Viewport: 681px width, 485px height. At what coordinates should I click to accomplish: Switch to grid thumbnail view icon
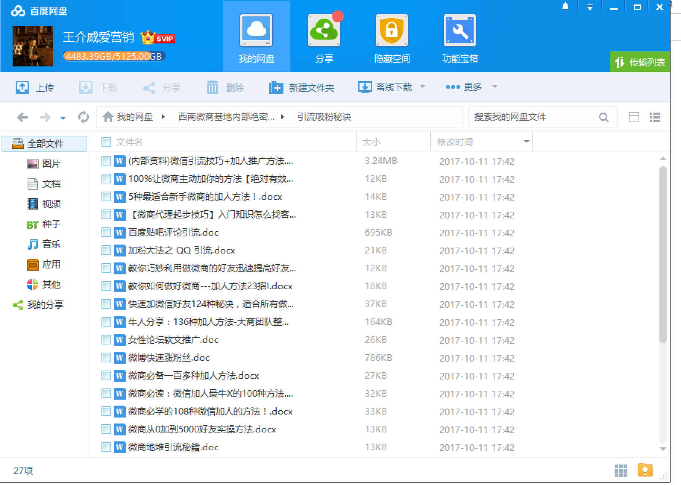click(x=621, y=470)
